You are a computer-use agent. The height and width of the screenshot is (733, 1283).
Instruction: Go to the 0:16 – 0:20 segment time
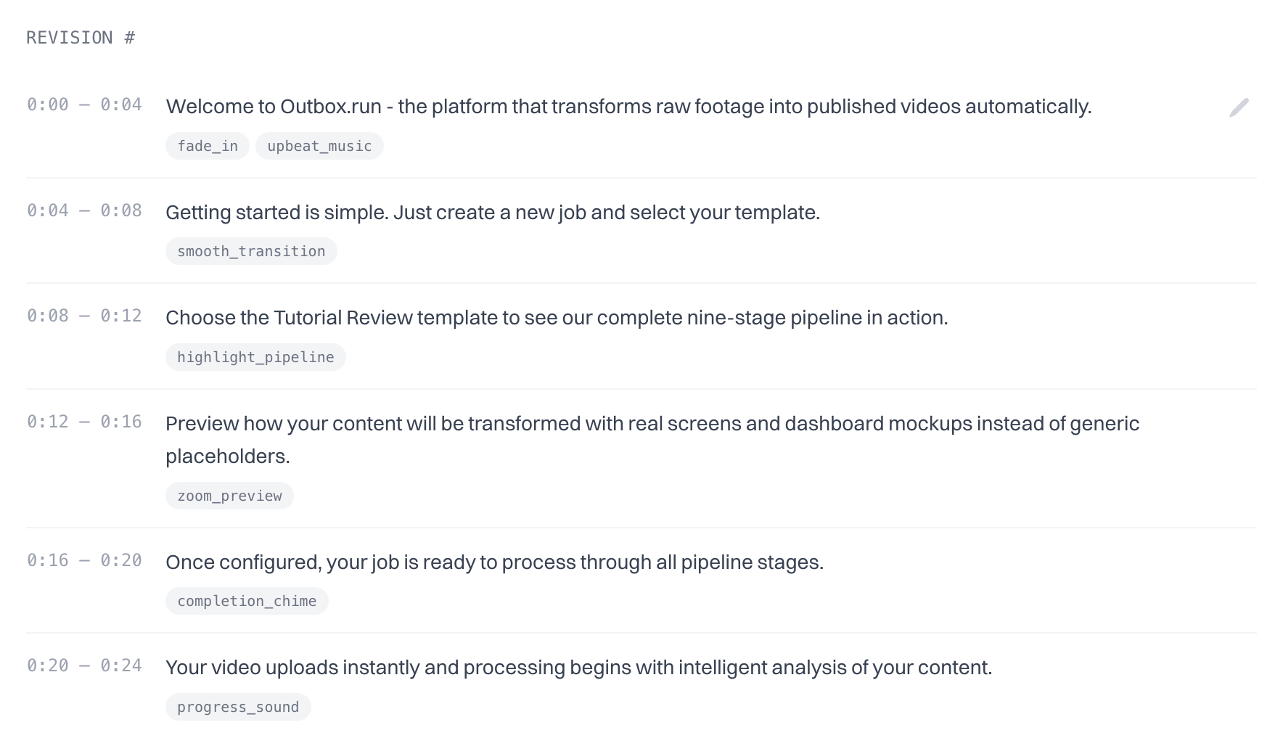coord(84,560)
